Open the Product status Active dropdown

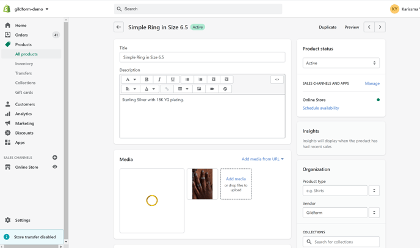pos(341,63)
